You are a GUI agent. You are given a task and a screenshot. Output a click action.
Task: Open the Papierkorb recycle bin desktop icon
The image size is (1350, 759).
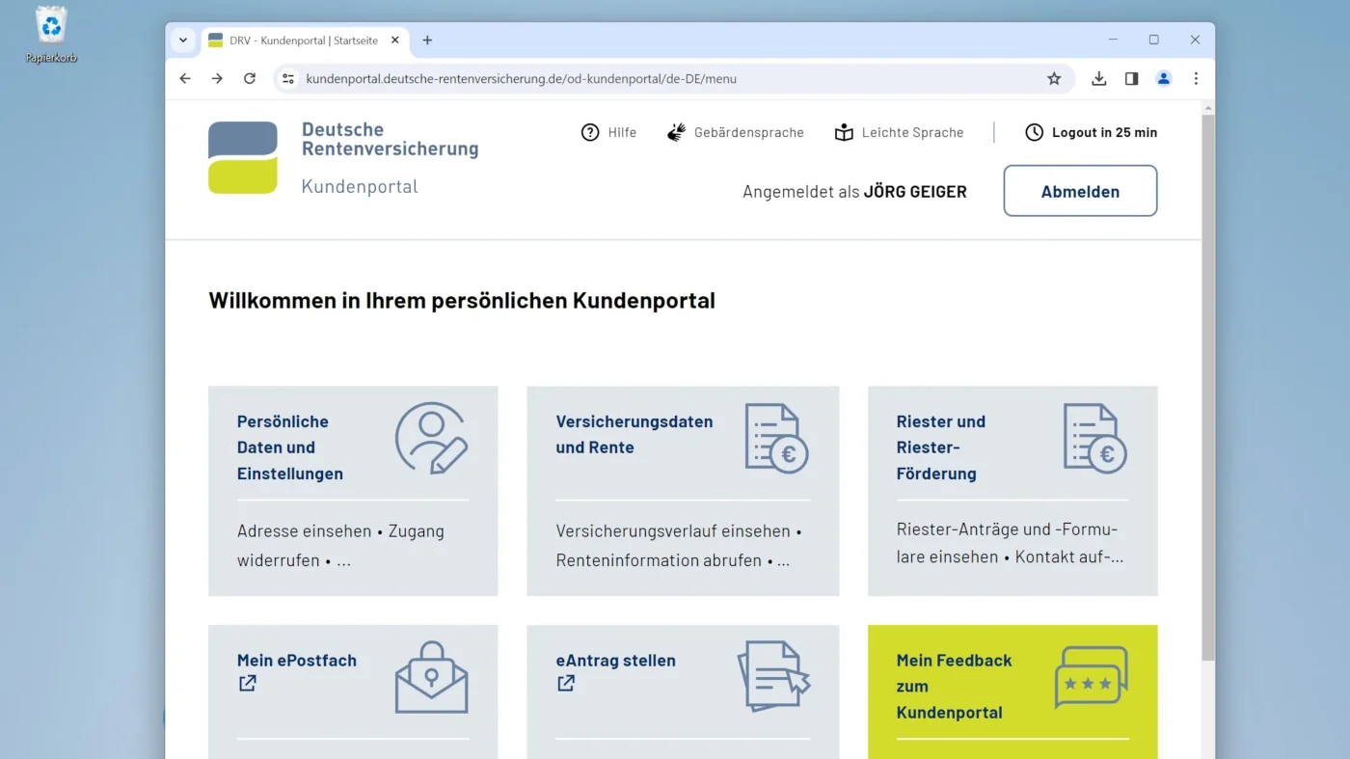click(x=51, y=35)
